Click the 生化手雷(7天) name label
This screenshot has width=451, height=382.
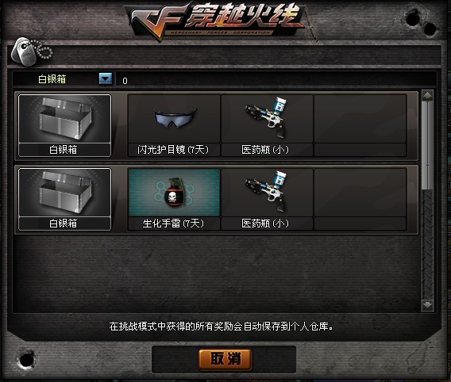point(173,223)
